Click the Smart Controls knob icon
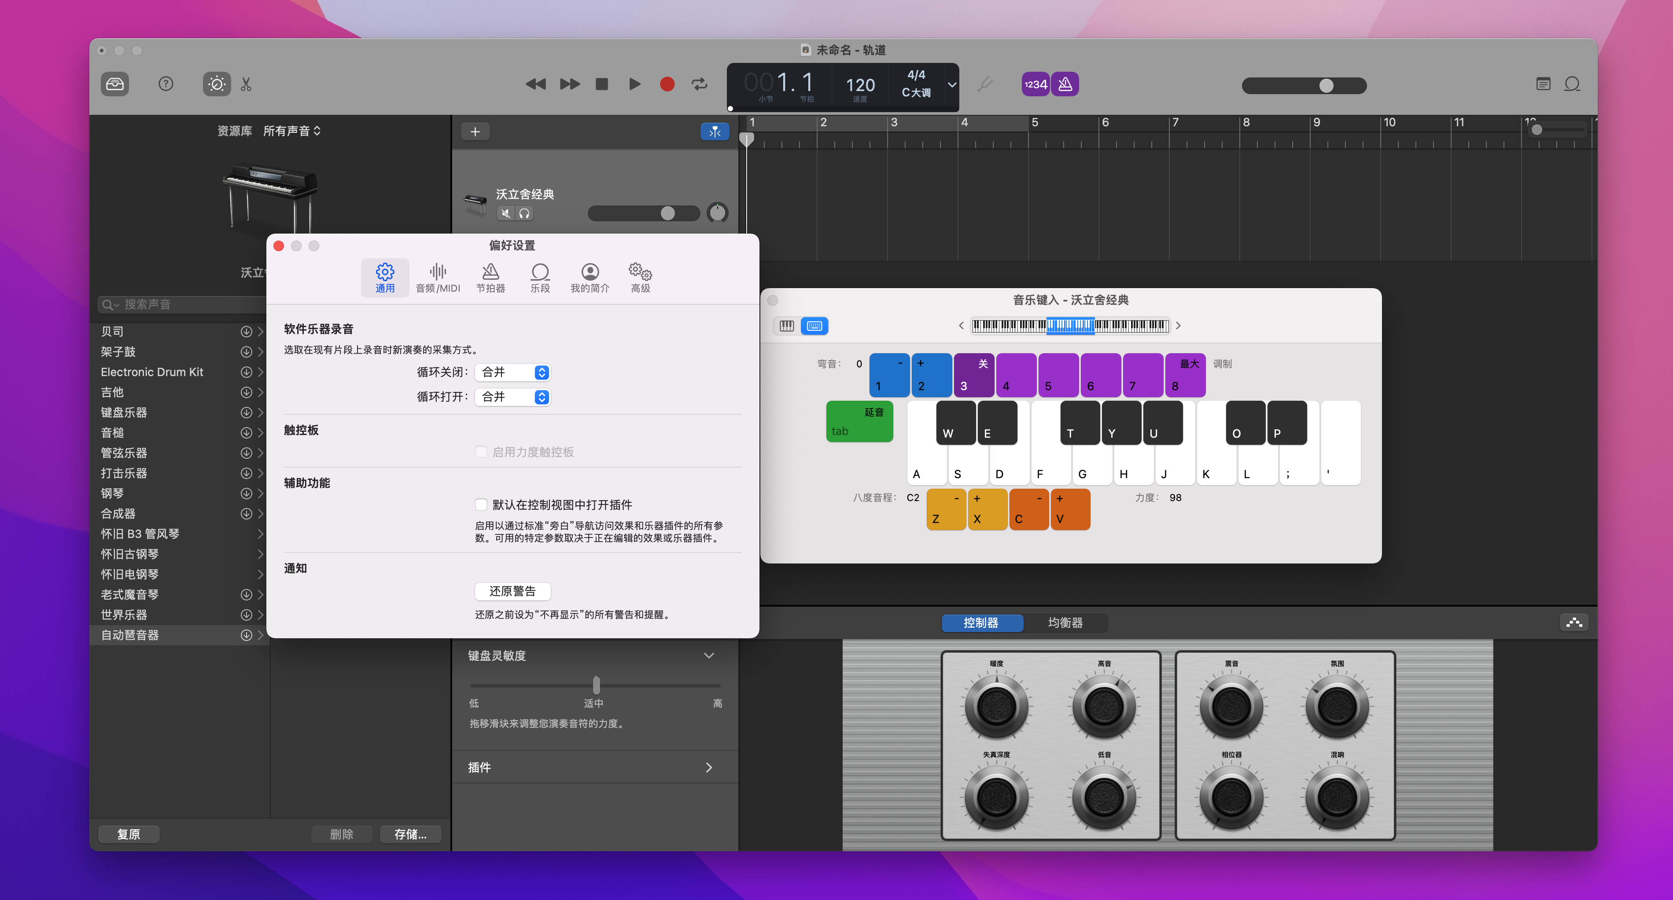Screen dimensions: 1673x900 click(216, 84)
